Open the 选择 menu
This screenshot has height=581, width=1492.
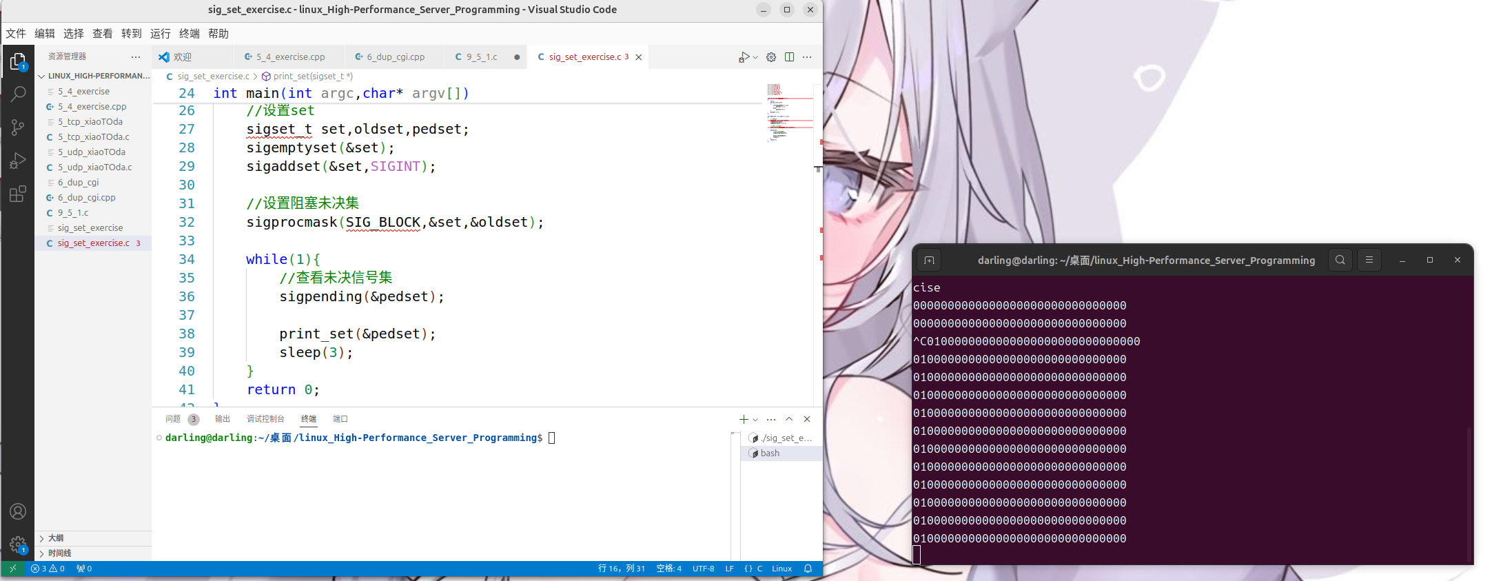(x=74, y=33)
